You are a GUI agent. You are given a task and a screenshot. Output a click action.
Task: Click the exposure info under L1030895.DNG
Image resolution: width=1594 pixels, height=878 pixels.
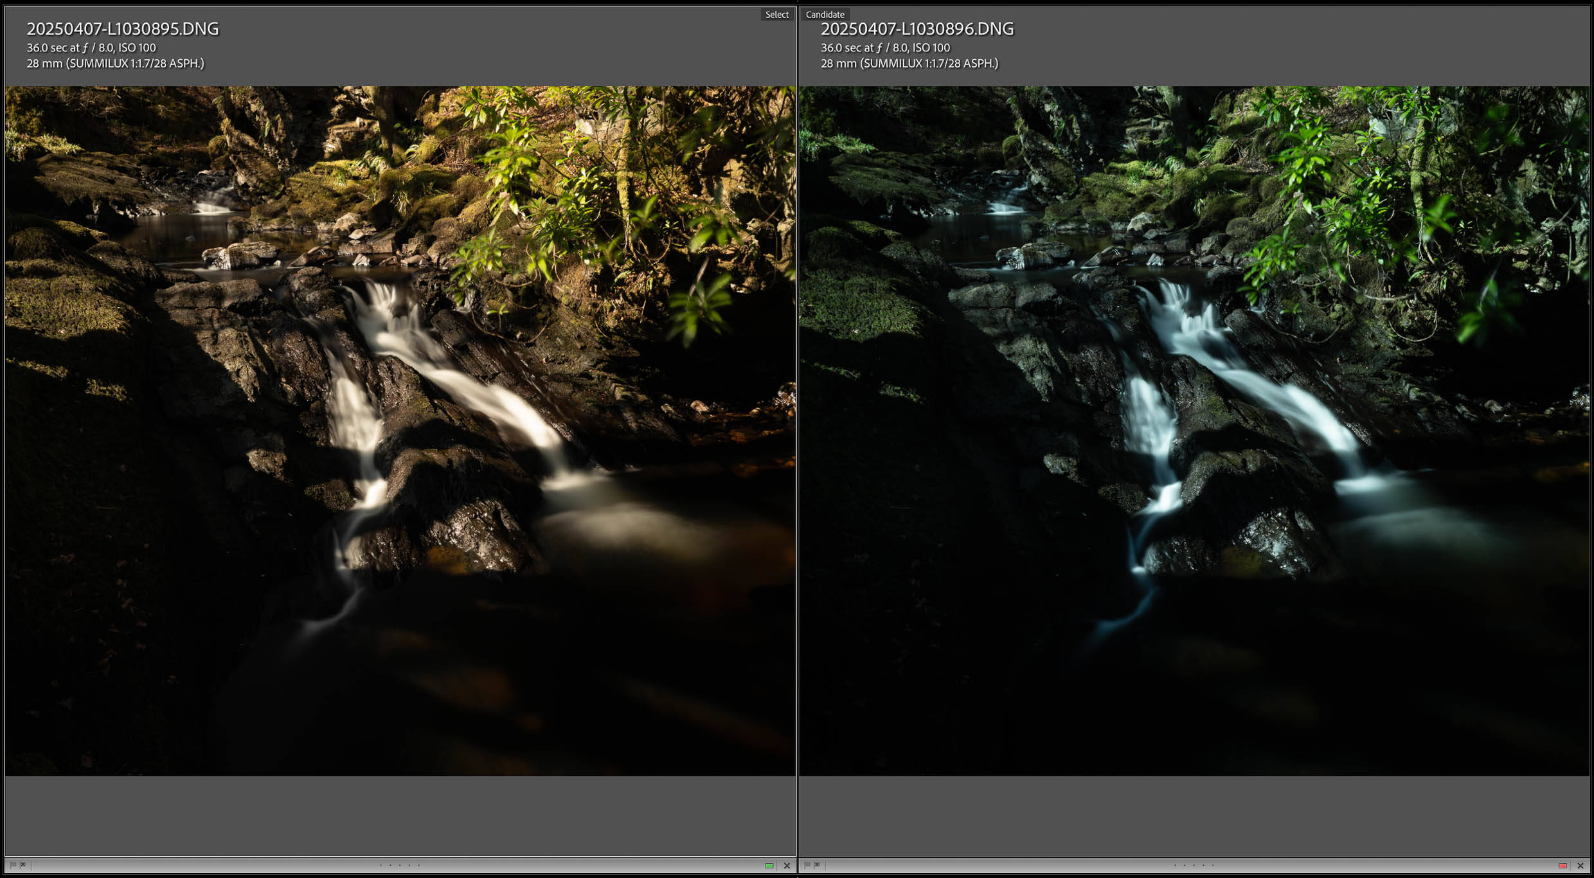(91, 48)
